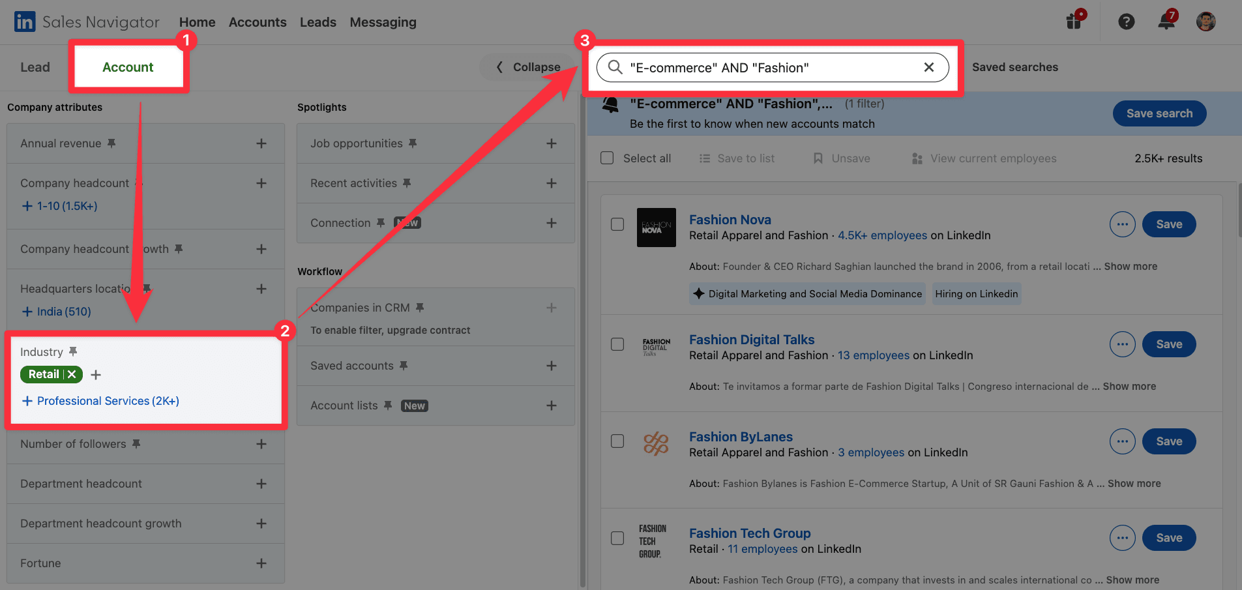
Task: Click the Hiring on LinkedIn tag
Action: (x=976, y=294)
